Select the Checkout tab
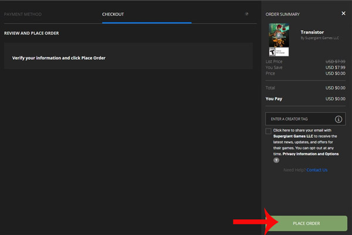352x235 pixels. (113, 14)
